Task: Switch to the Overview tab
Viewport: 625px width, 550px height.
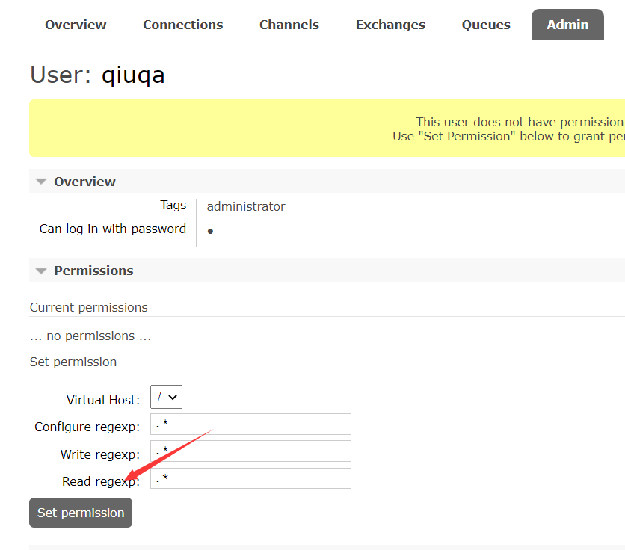Action: 75,24
